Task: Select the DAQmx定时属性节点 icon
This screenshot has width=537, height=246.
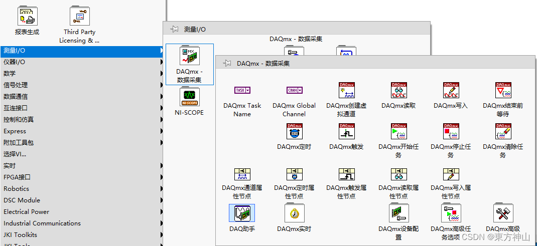Action: [295, 174]
